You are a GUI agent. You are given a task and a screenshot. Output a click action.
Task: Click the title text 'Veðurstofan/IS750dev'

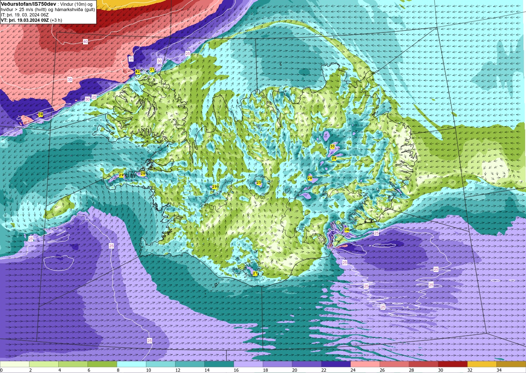28,4
